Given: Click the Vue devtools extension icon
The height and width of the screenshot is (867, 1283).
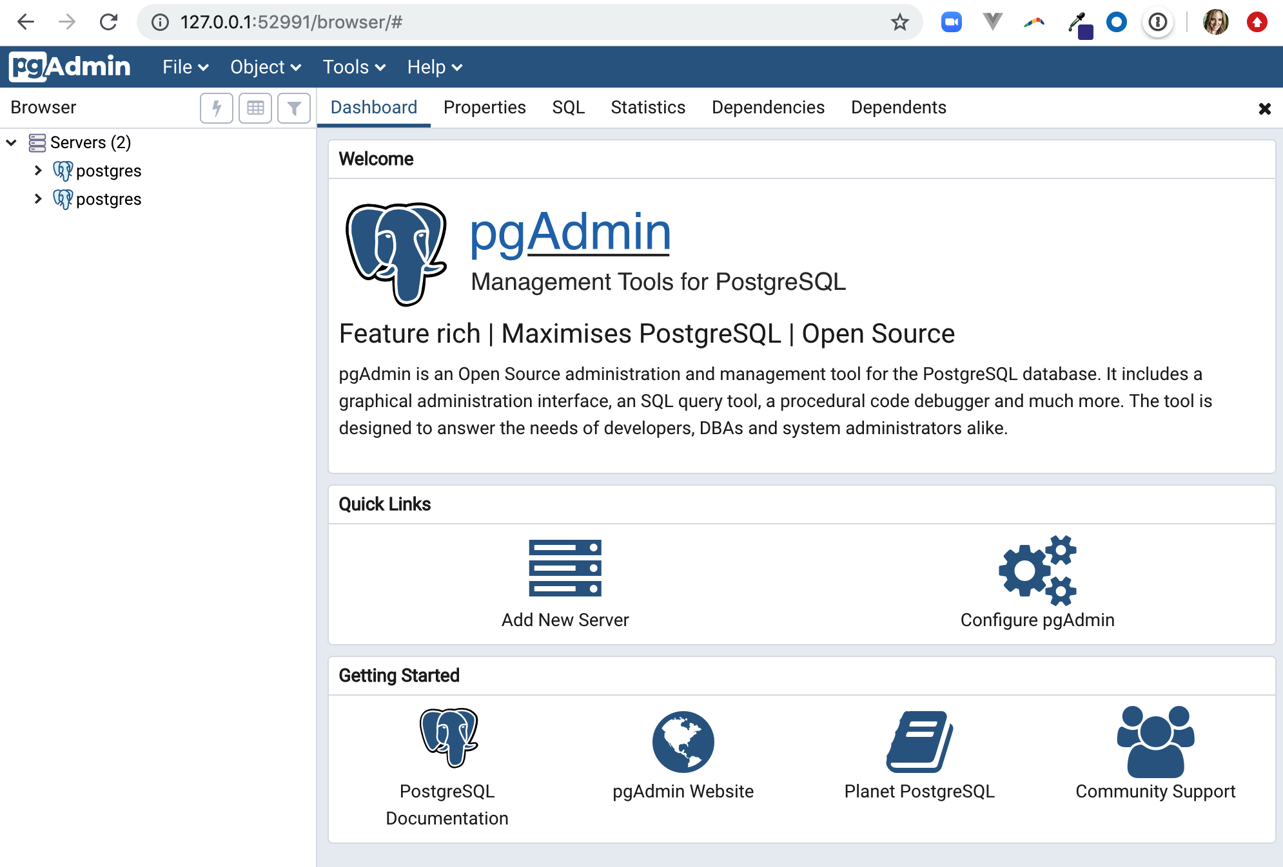Looking at the screenshot, I should tap(993, 22).
